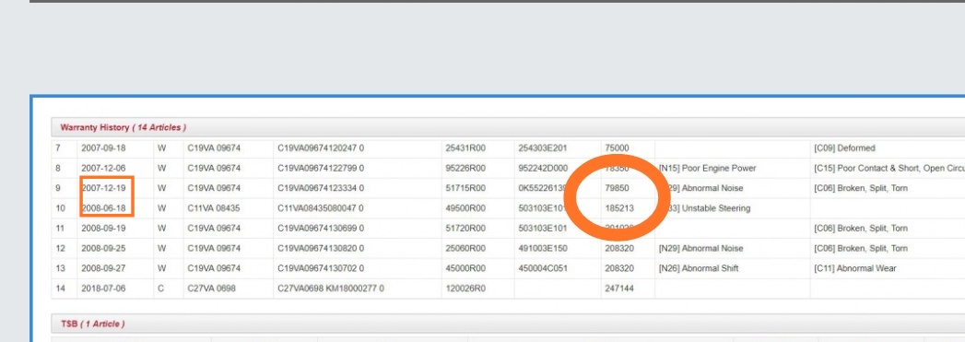Click '[N26] Abnormal Shift' cell
This screenshot has width=965, height=342.
coord(699,269)
